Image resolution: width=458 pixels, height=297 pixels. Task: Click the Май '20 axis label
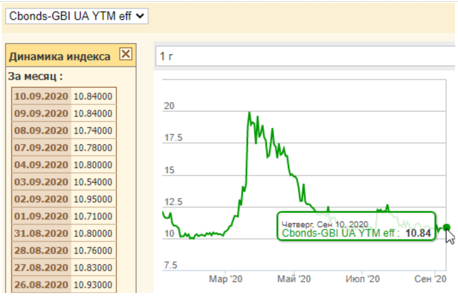coord(294,279)
